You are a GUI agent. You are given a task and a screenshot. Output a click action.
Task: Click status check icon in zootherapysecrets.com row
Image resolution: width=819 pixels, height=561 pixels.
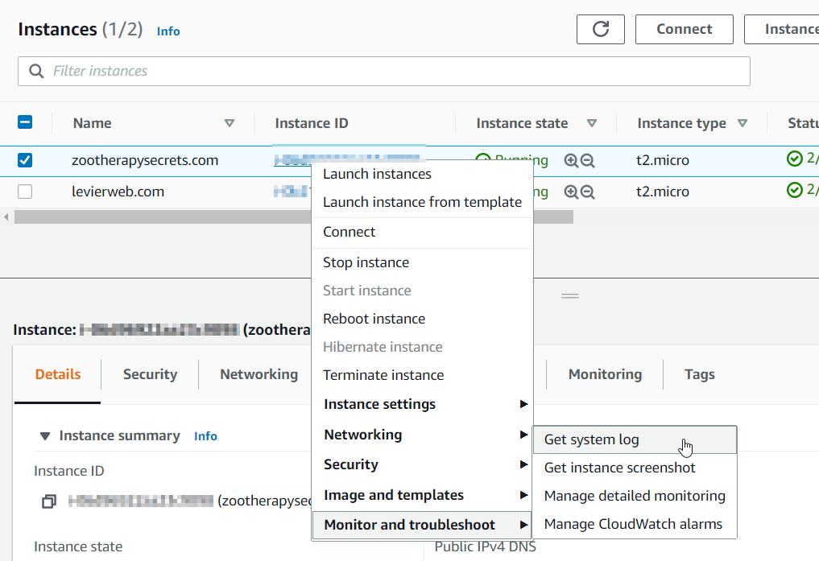coord(795,158)
